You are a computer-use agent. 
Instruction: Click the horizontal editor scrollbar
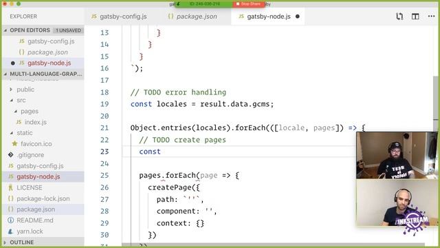point(273,245)
